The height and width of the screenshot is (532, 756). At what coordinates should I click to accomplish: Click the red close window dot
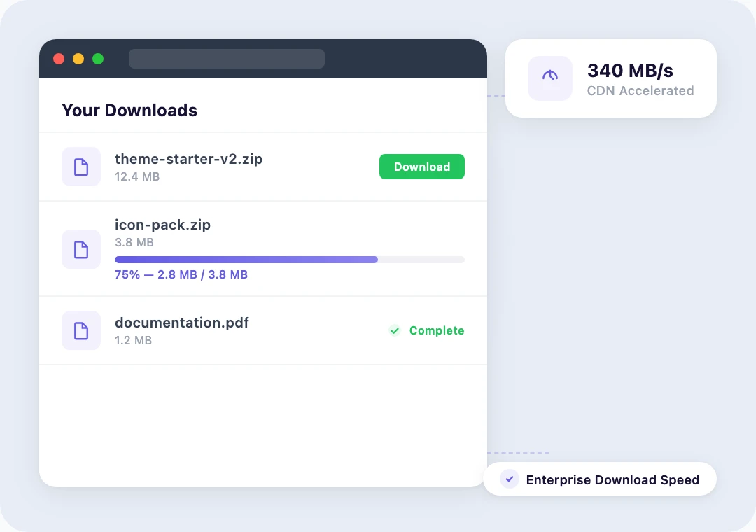click(x=59, y=59)
